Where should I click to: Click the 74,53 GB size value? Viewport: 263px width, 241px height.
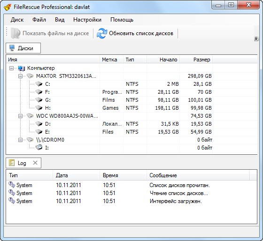click(x=201, y=116)
